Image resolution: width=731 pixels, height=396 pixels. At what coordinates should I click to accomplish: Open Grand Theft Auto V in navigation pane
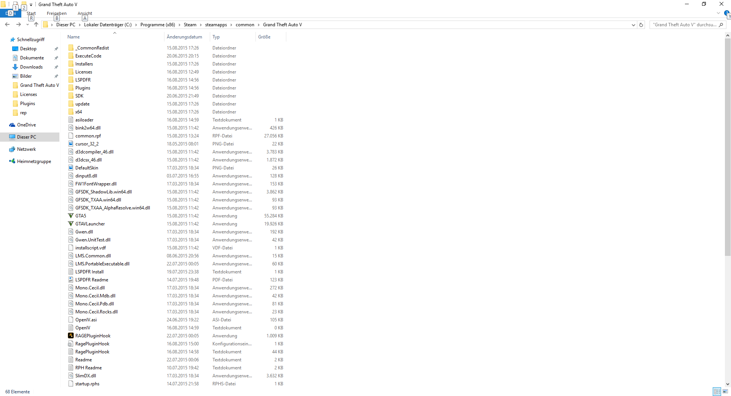(x=40, y=85)
